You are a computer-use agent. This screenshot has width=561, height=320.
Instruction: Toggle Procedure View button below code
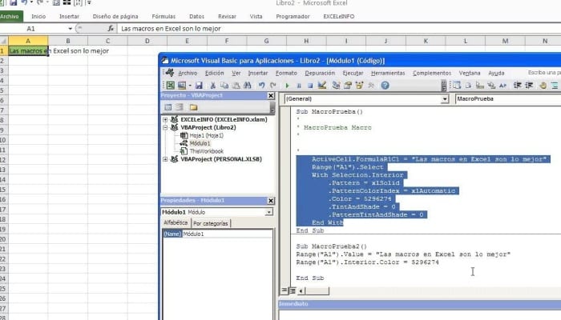coord(285,290)
